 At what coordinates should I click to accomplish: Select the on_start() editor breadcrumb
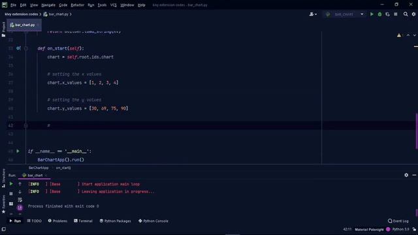pos(63,168)
